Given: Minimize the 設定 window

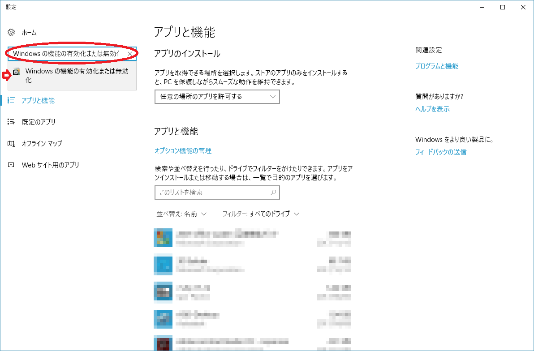Looking at the screenshot, I should 482,7.
